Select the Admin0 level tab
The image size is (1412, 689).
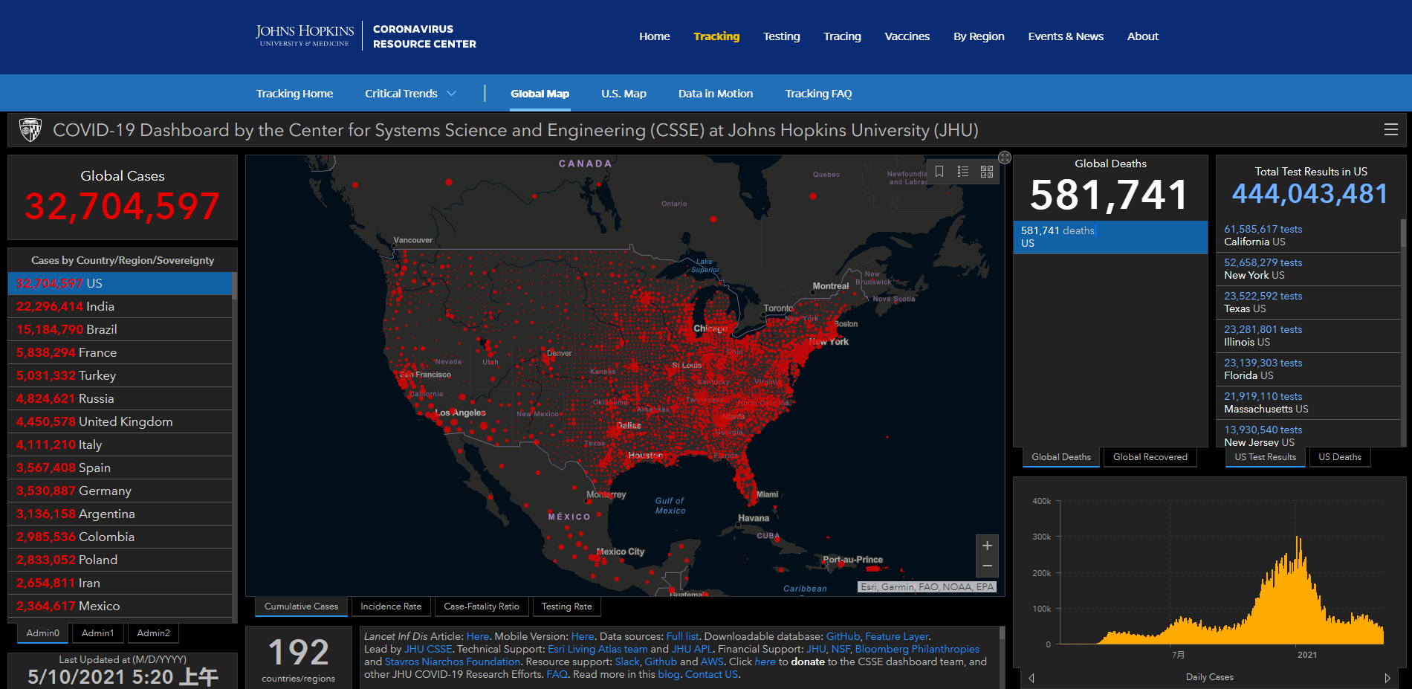(42, 633)
